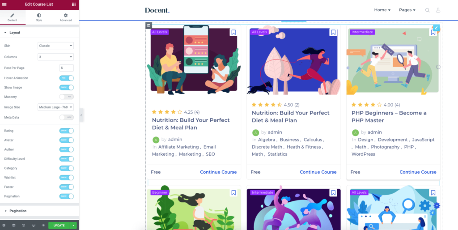Open the Image Size dropdown
The image size is (458, 230).
[x=55, y=107]
